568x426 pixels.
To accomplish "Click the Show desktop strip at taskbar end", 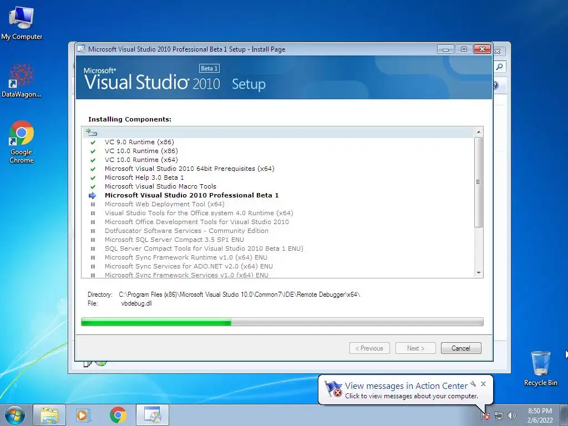I will 564,415.
